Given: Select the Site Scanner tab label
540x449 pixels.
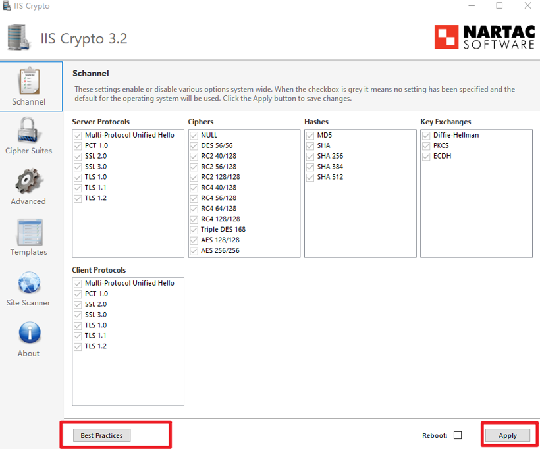Looking at the screenshot, I should pos(28,303).
